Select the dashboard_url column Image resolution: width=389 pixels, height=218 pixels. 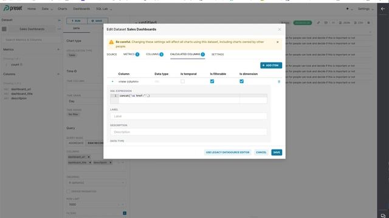[21, 89]
